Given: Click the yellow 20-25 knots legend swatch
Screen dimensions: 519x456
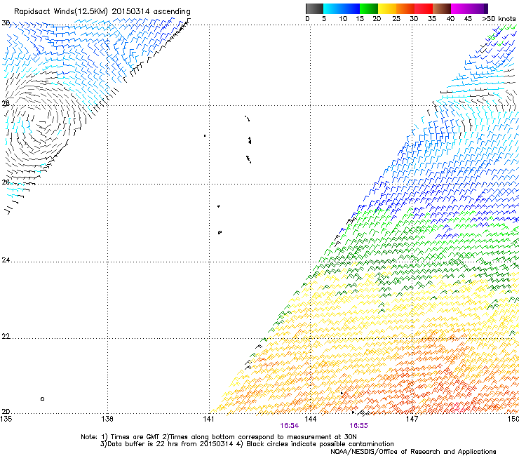Looking at the screenshot, I should coord(387,8).
